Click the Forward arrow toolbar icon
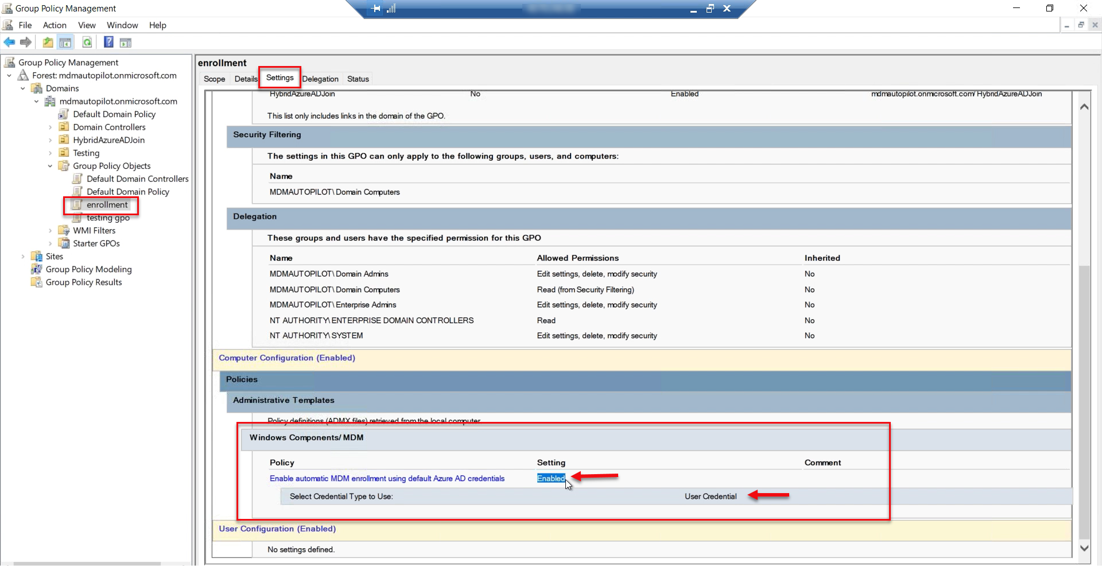Viewport: 1102px width, 566px height. coord(26,42)
